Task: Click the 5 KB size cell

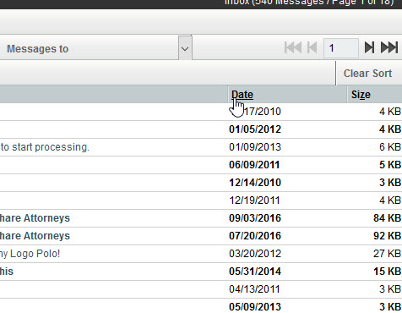Action: point(390,165)
